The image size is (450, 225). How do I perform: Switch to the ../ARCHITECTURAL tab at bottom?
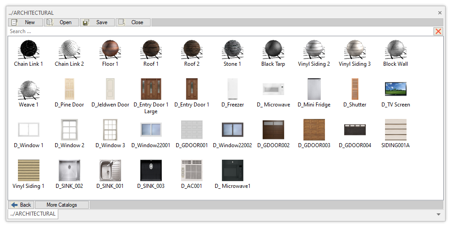click(34, 214)
